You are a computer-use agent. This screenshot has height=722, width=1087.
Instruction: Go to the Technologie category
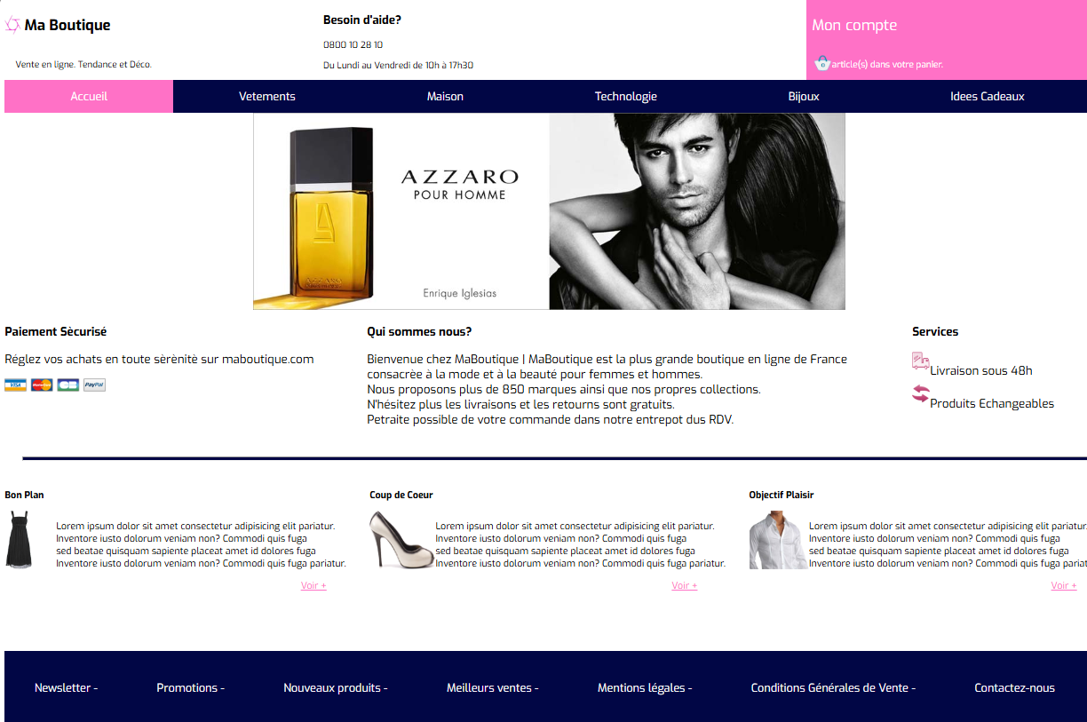626,96
